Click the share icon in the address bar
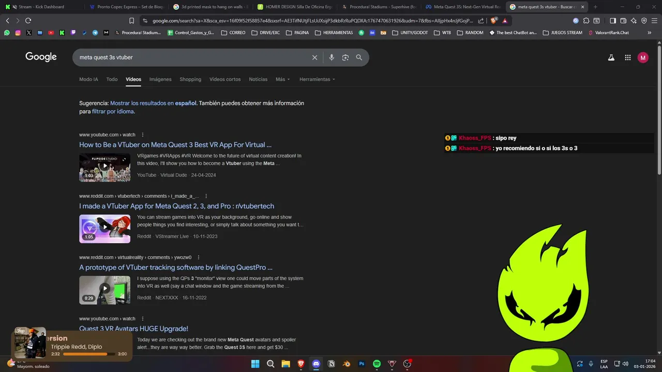662x372 pixels. [x=481, y=21]
